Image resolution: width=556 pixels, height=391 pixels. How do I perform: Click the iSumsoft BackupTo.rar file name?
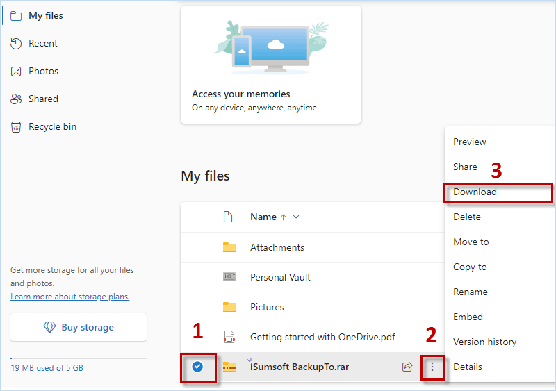[x=300, y=367]
